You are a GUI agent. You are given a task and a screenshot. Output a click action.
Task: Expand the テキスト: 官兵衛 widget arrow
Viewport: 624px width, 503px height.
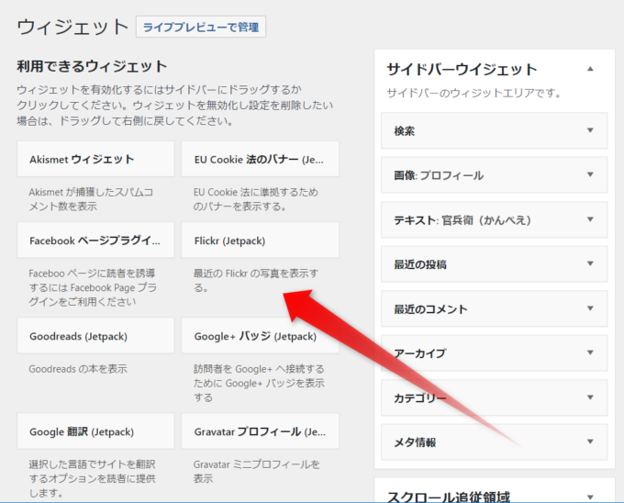[590, 220]
